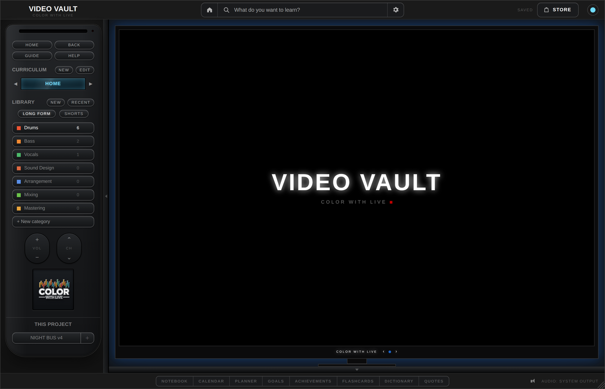This screenshot has height=389, width=605.
Task: Previous slide arrow under the screen
Action: 384,352
